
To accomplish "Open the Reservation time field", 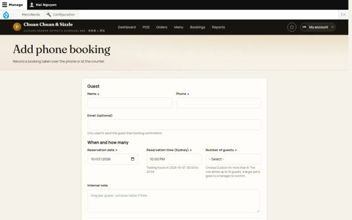I will [174, 159].
